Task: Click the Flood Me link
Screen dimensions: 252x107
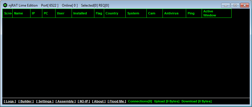Action: coord(117,101)
